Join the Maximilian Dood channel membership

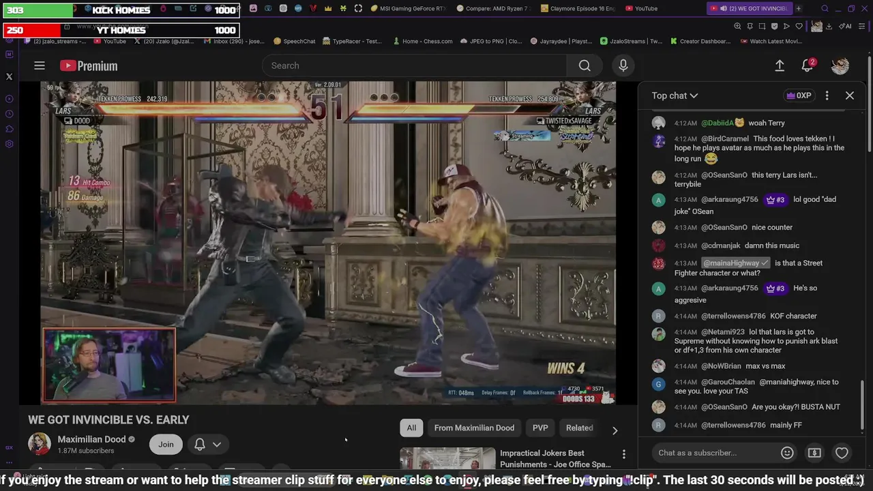tap(166, 444)
